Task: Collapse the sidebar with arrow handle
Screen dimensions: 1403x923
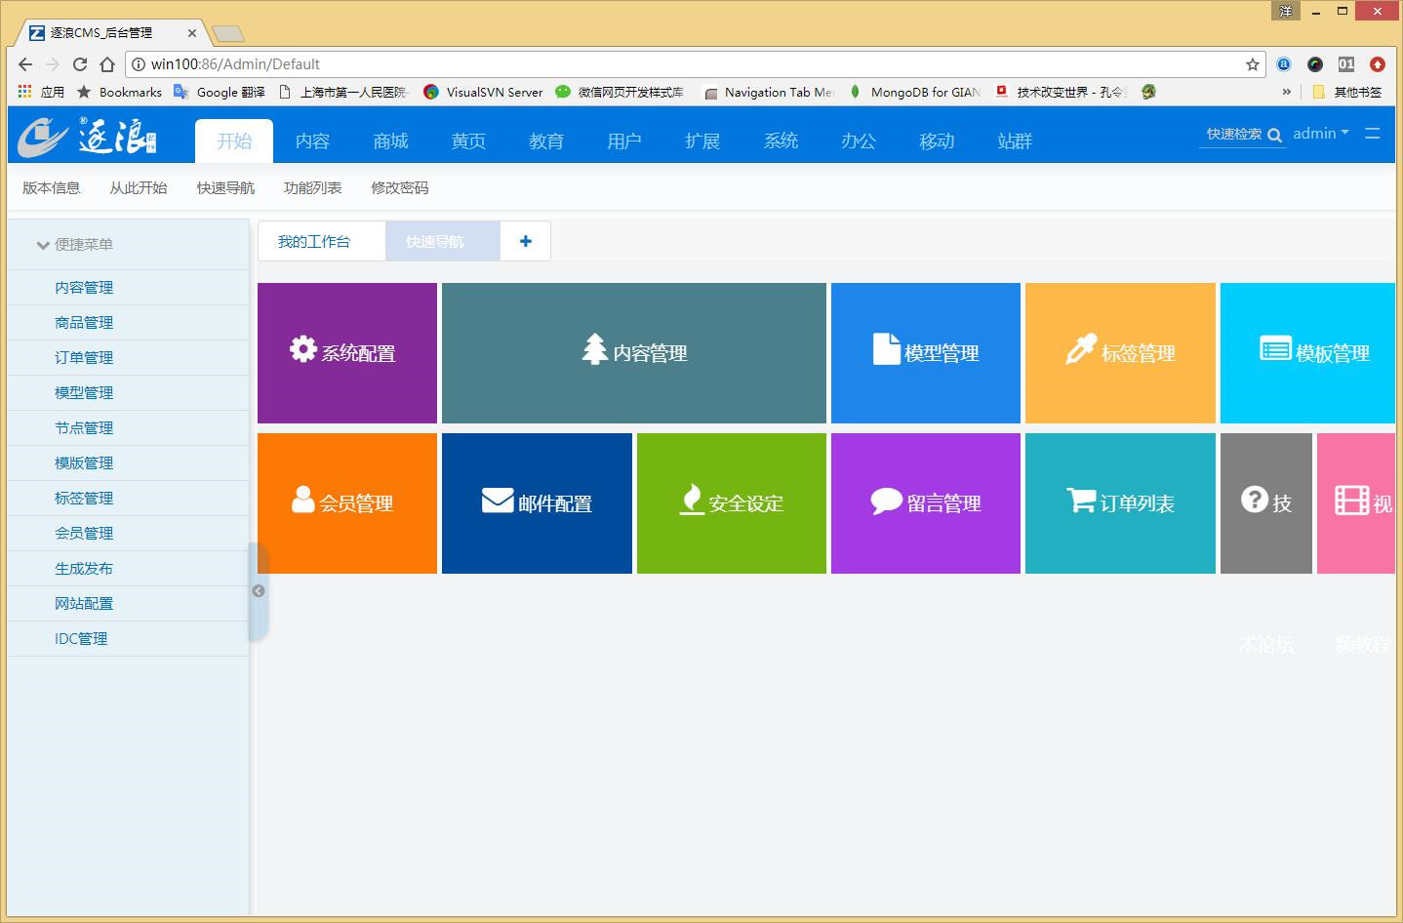Action: click(x=259, y=591)
